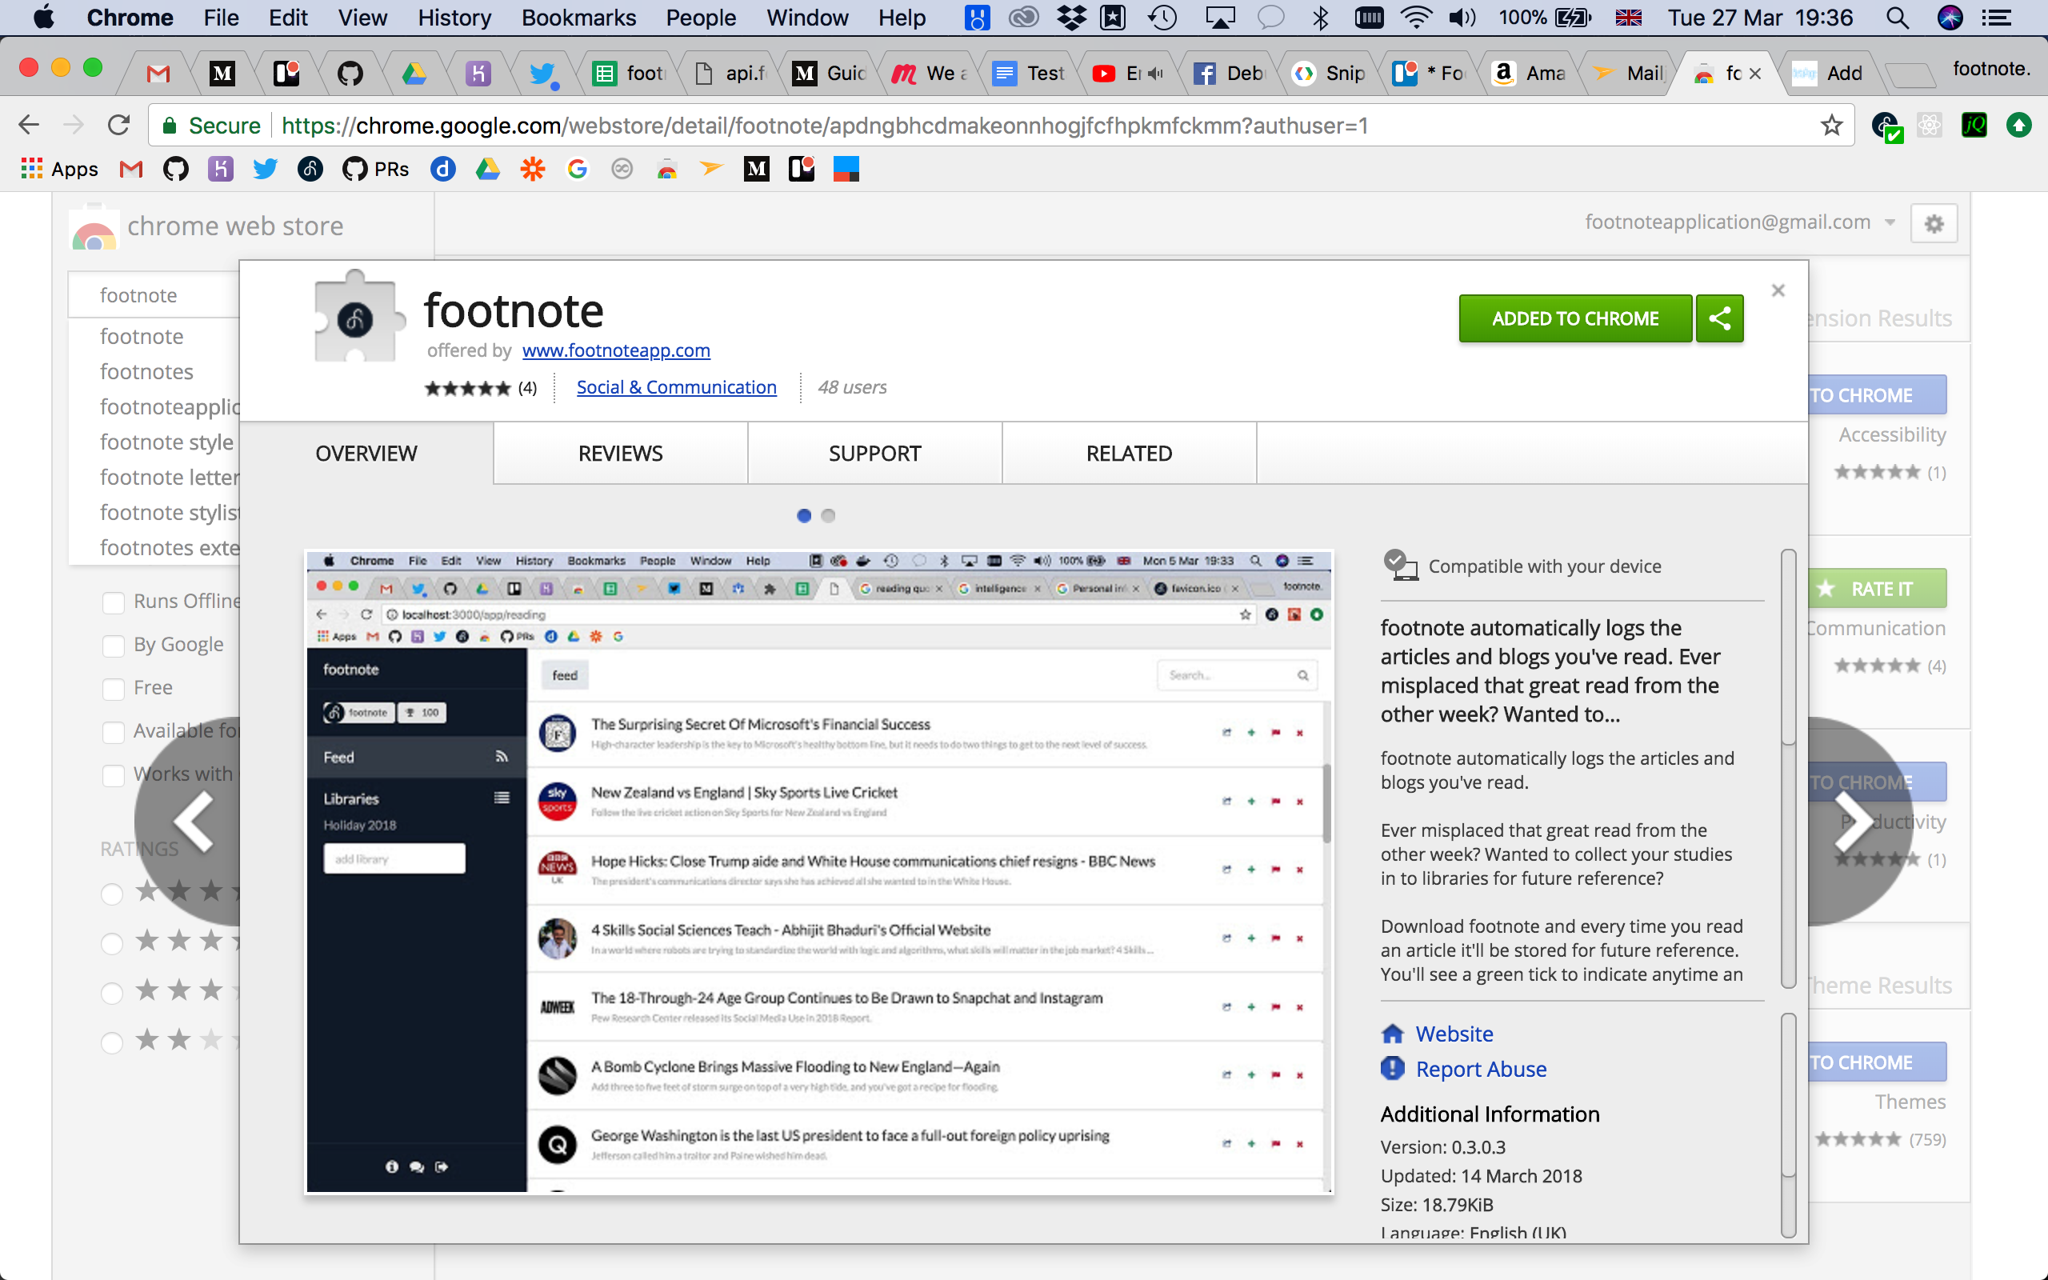Switch to the SUPPORT tab
The width and height of the screenshot is (2048, 1280).
(x=875, y=454)
